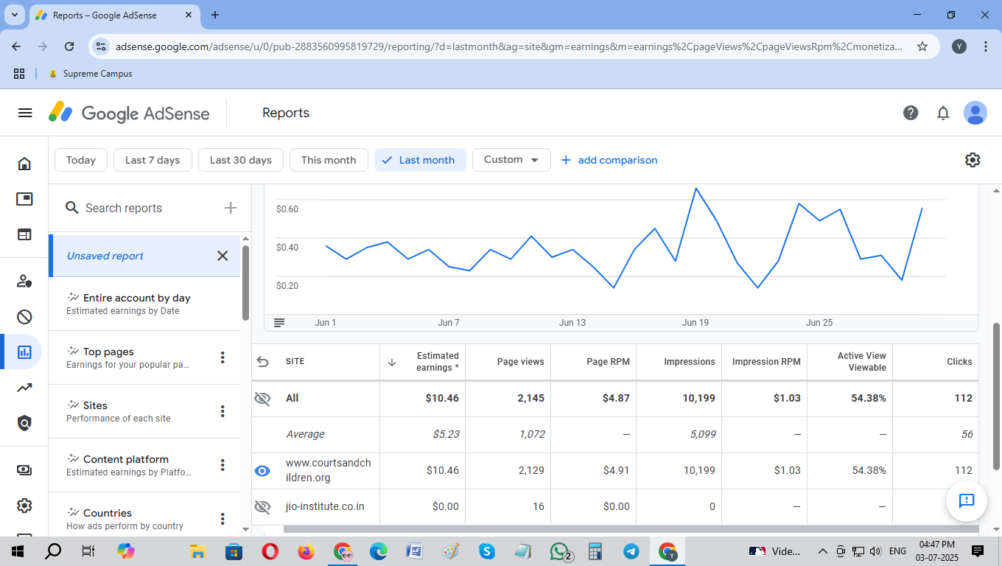Image resolution: width=1002 pixels, height=566 pixels.
Task: Open Entire account by day report
Action: coord(144,304)
